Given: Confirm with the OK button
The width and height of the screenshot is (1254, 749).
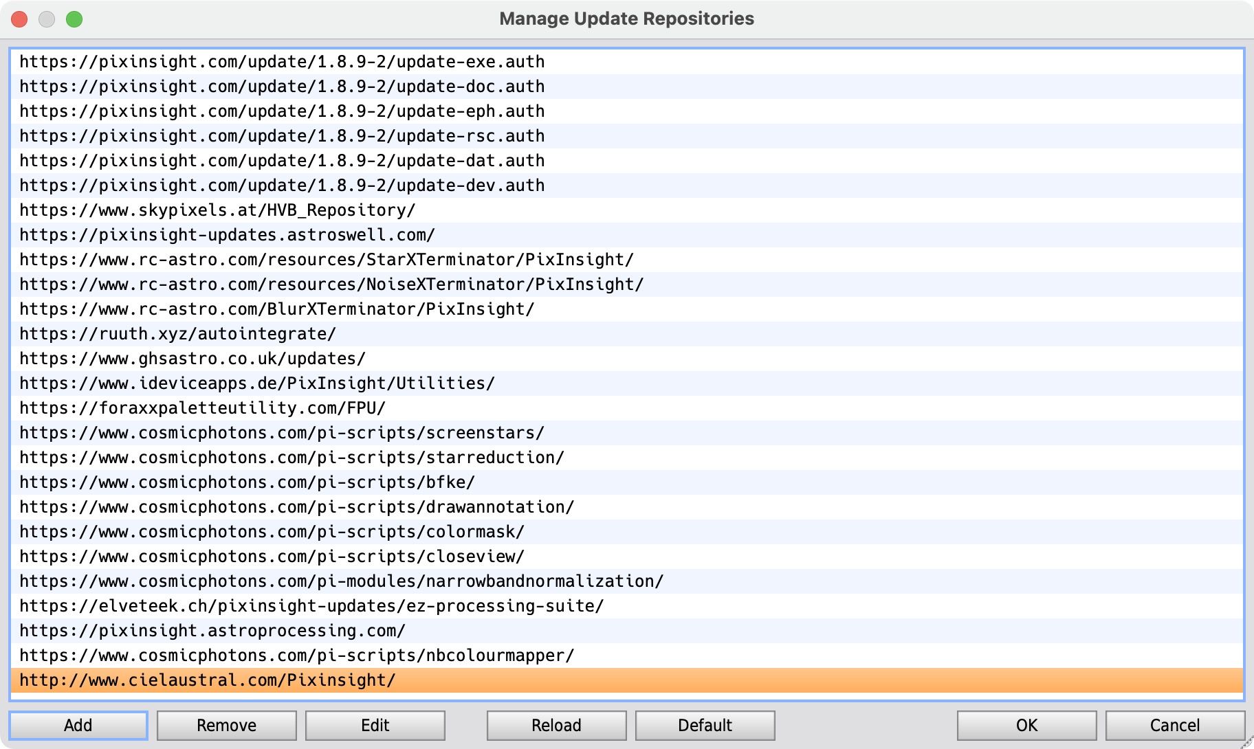Looking at the screenshot, I should 1027,726.
